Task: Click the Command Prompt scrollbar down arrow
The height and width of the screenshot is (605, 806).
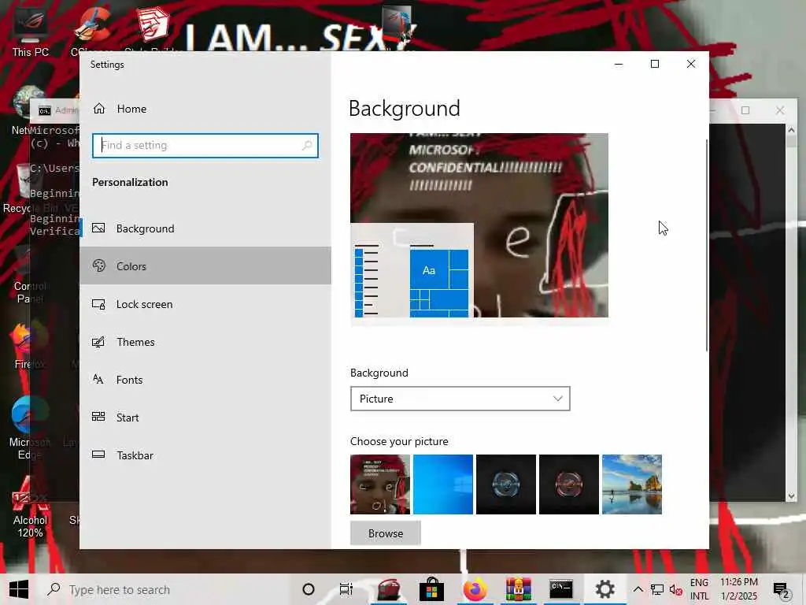Action: (791, 496)
